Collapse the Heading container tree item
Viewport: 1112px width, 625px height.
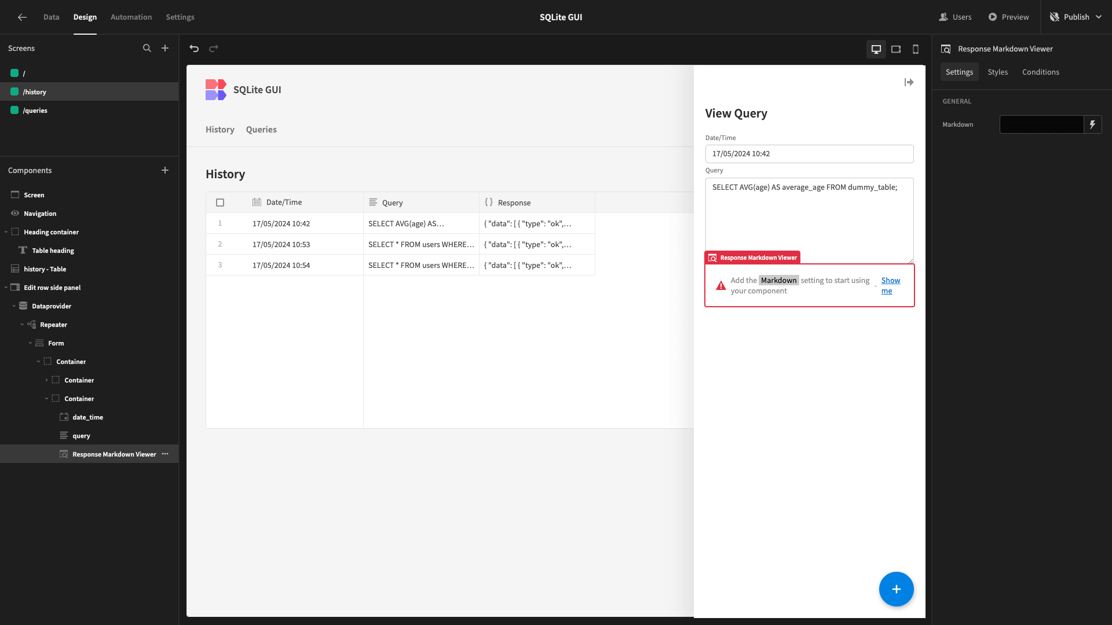[x=6, y=232]
